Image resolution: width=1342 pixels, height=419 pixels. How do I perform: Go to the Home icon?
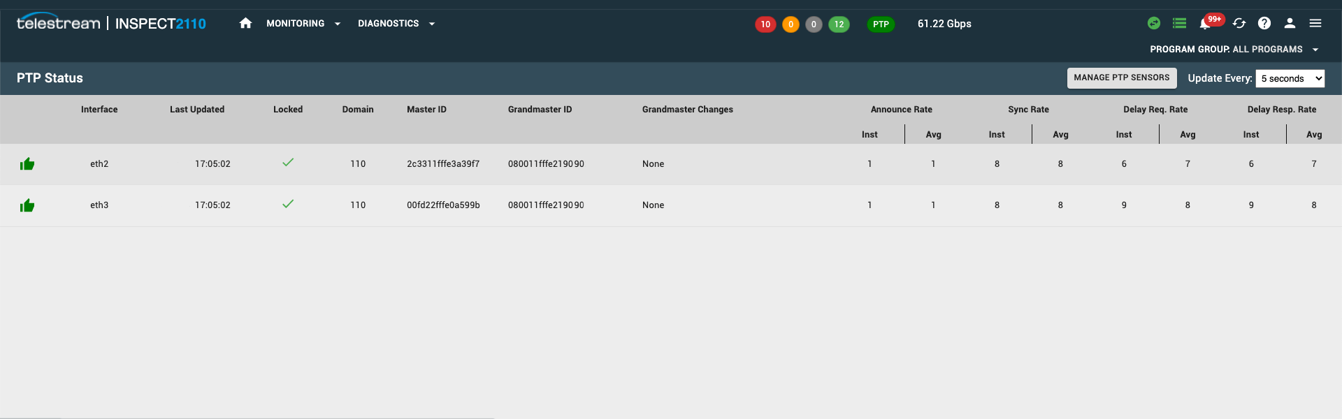pos(245,23)
